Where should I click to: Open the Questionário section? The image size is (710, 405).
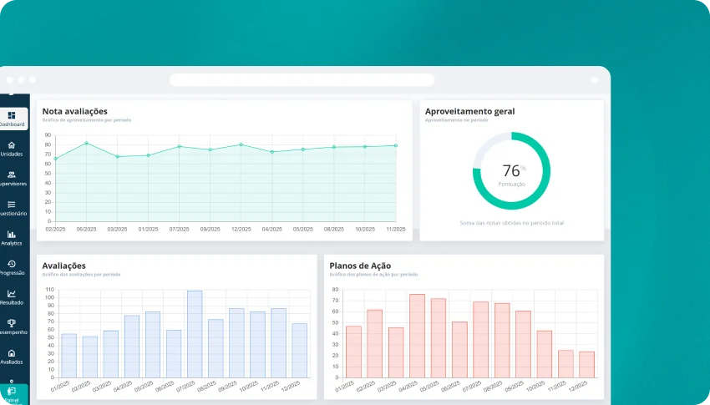(13, 208)
